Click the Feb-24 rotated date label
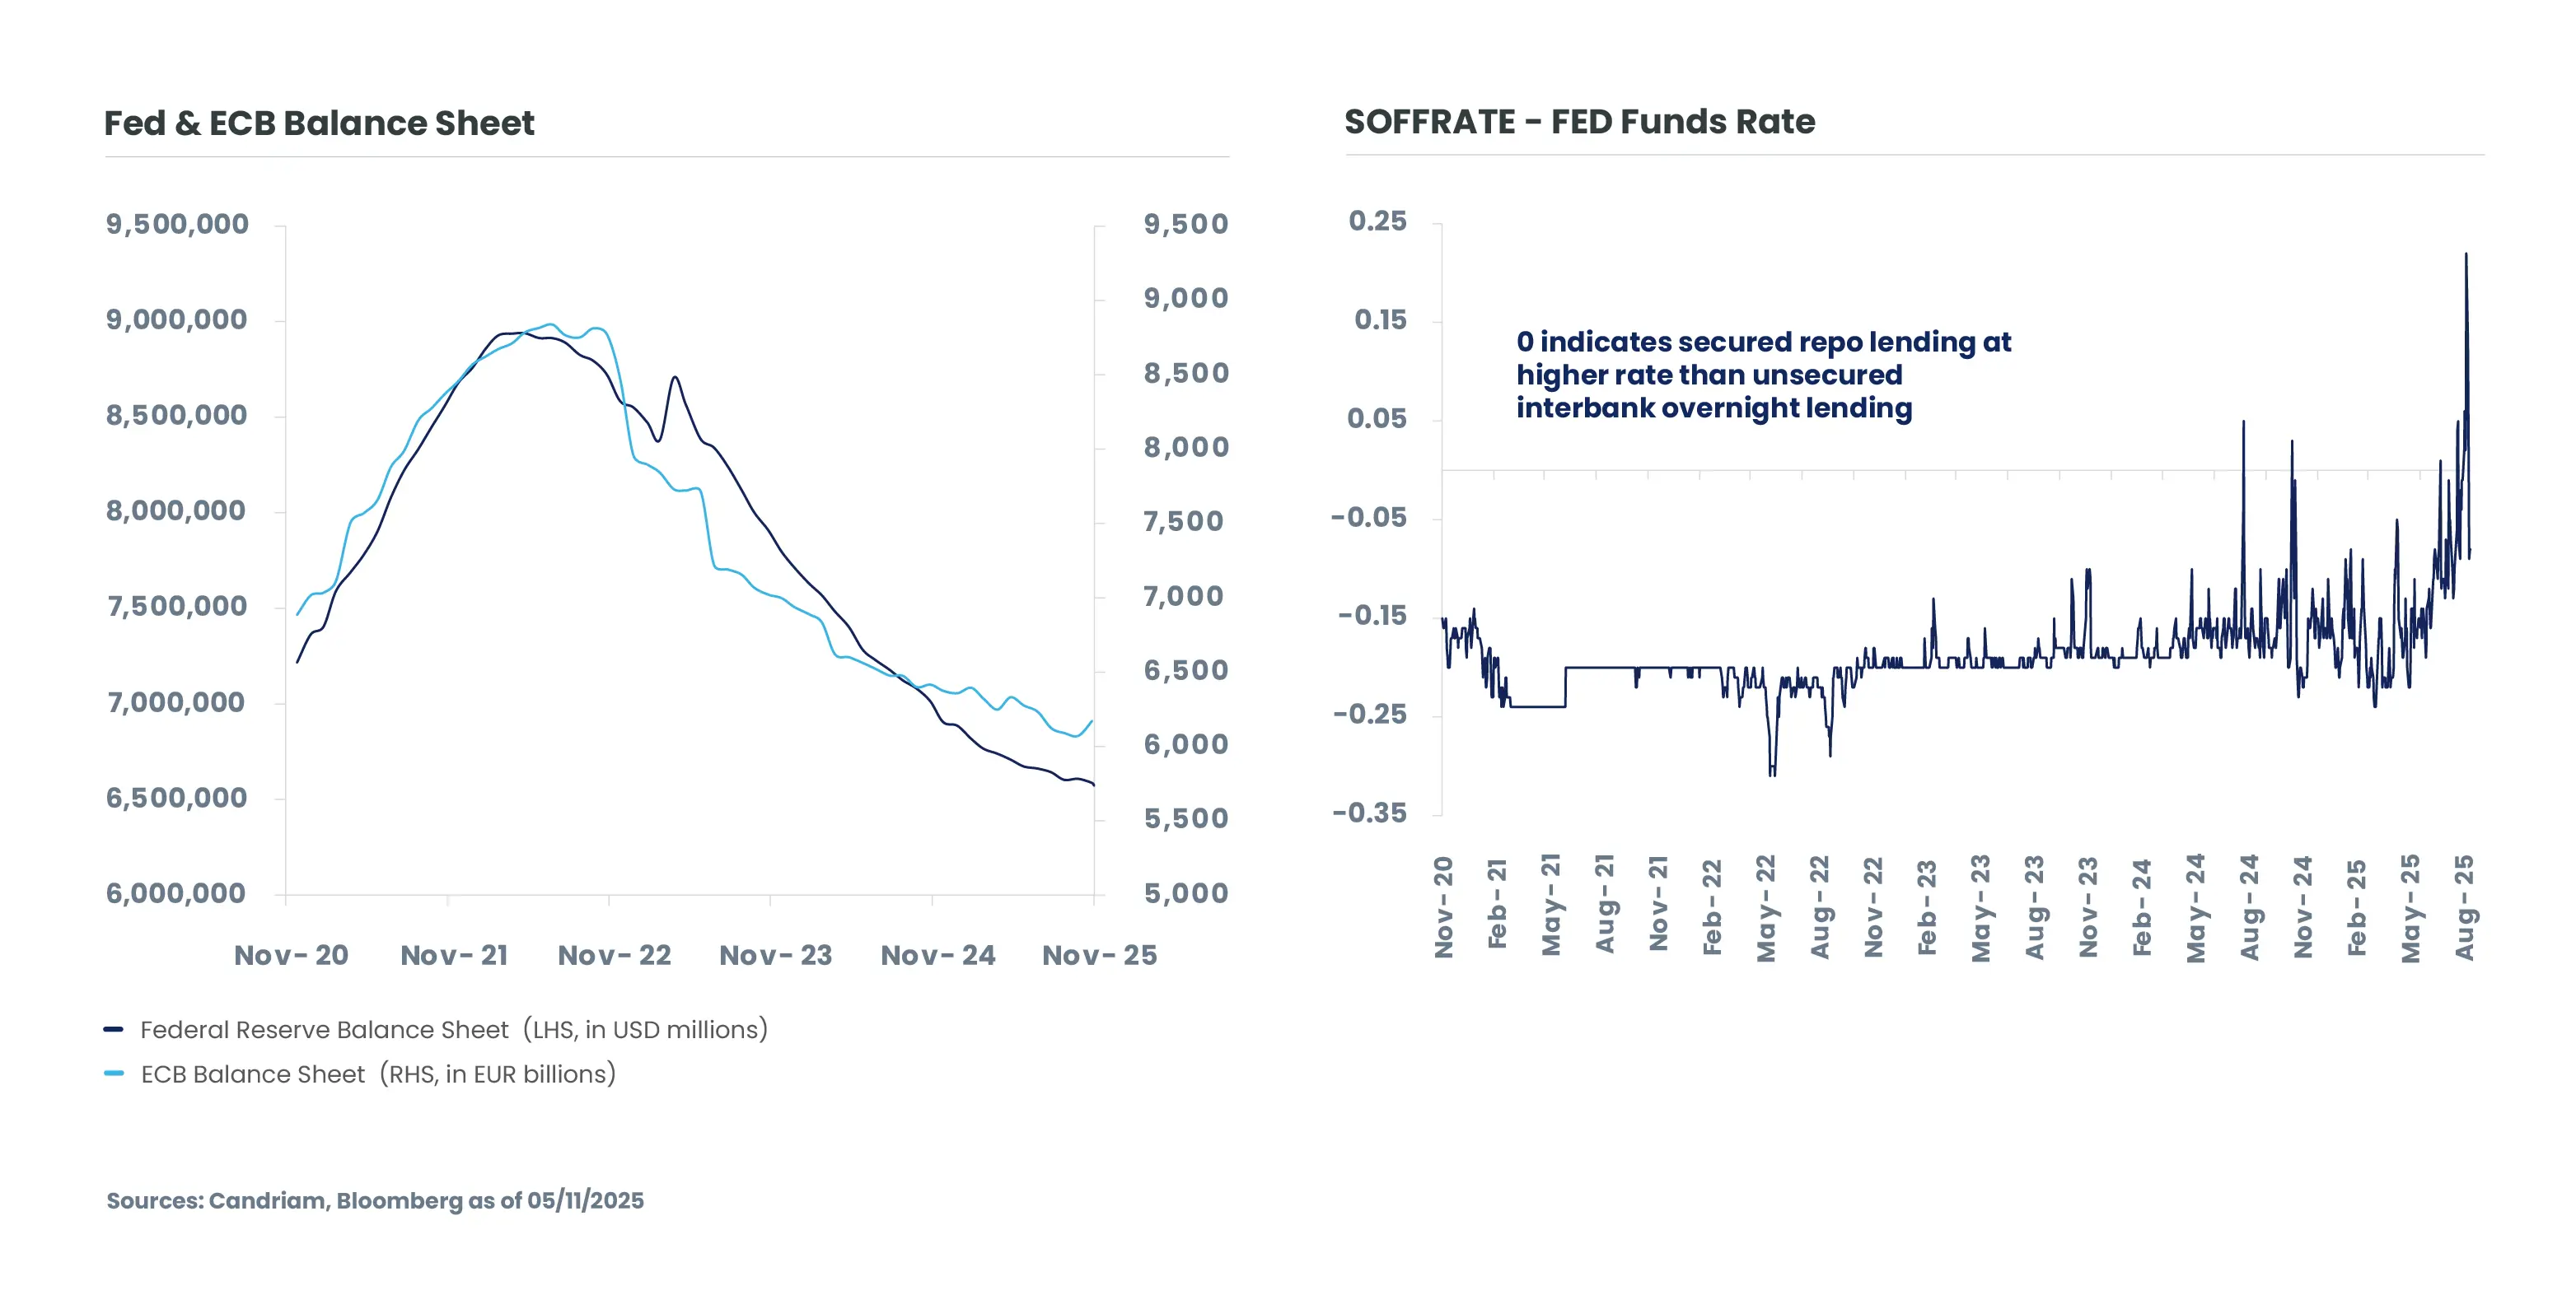Screen dimensions: 2576x1295 (x=2141, y=906)
